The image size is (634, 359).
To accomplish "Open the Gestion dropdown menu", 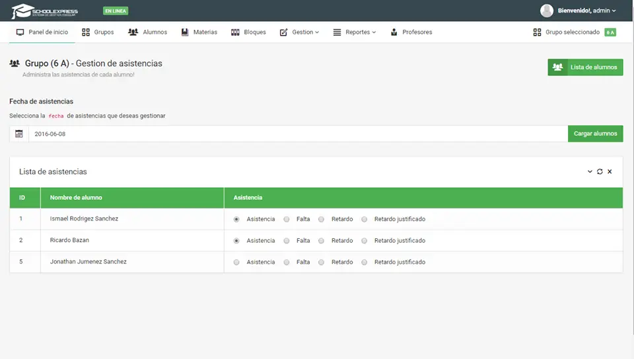I will click(x=300, y=32).
